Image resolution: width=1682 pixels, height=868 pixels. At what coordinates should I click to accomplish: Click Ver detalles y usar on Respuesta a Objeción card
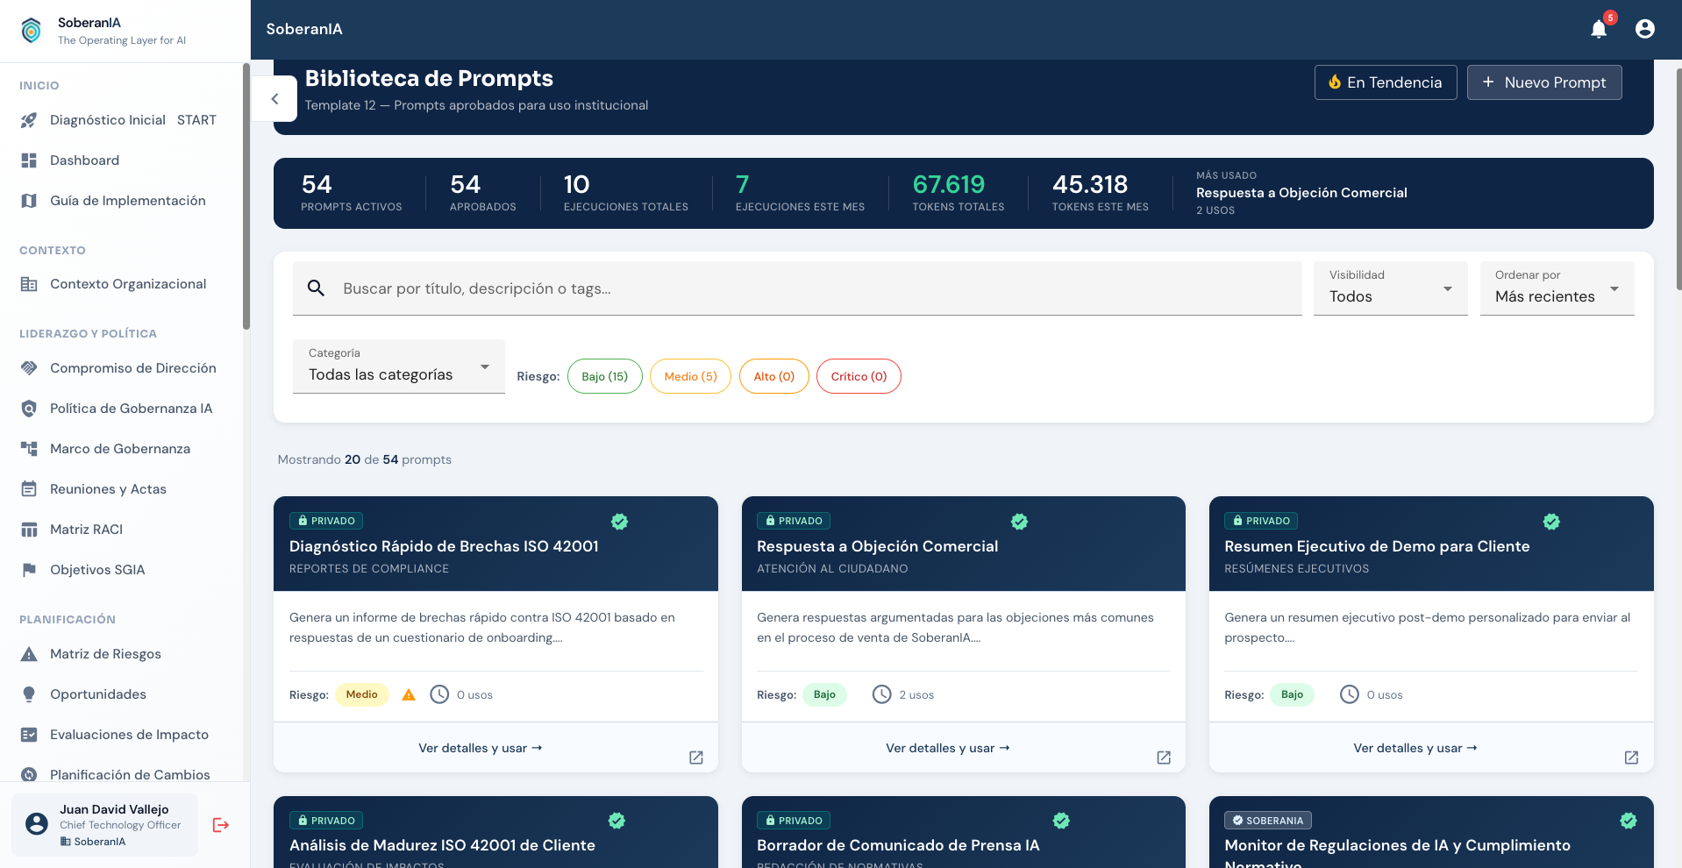tap(948, 748)
